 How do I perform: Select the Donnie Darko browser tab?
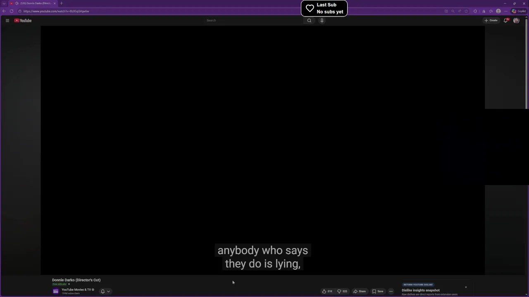[x=33, y=3]
